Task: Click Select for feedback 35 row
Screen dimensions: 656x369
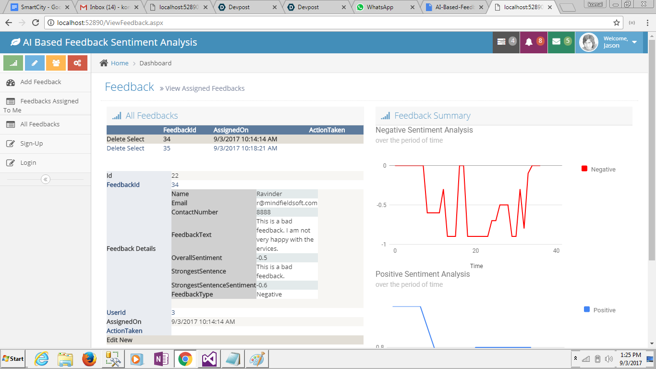Action: pos(135,148)
